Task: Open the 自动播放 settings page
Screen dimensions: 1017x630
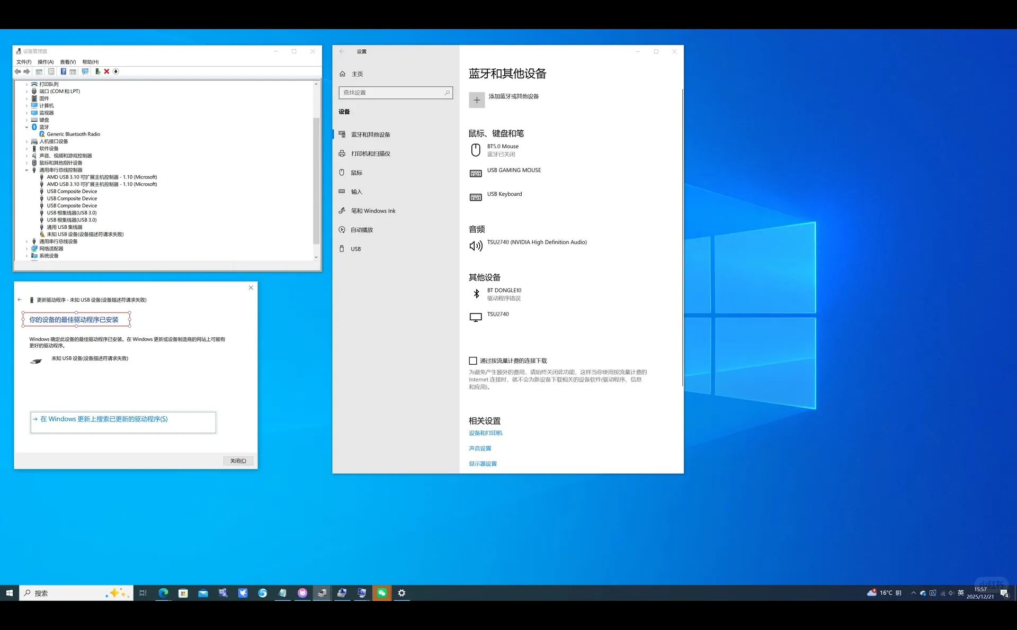Action: [x=362, y=229]
